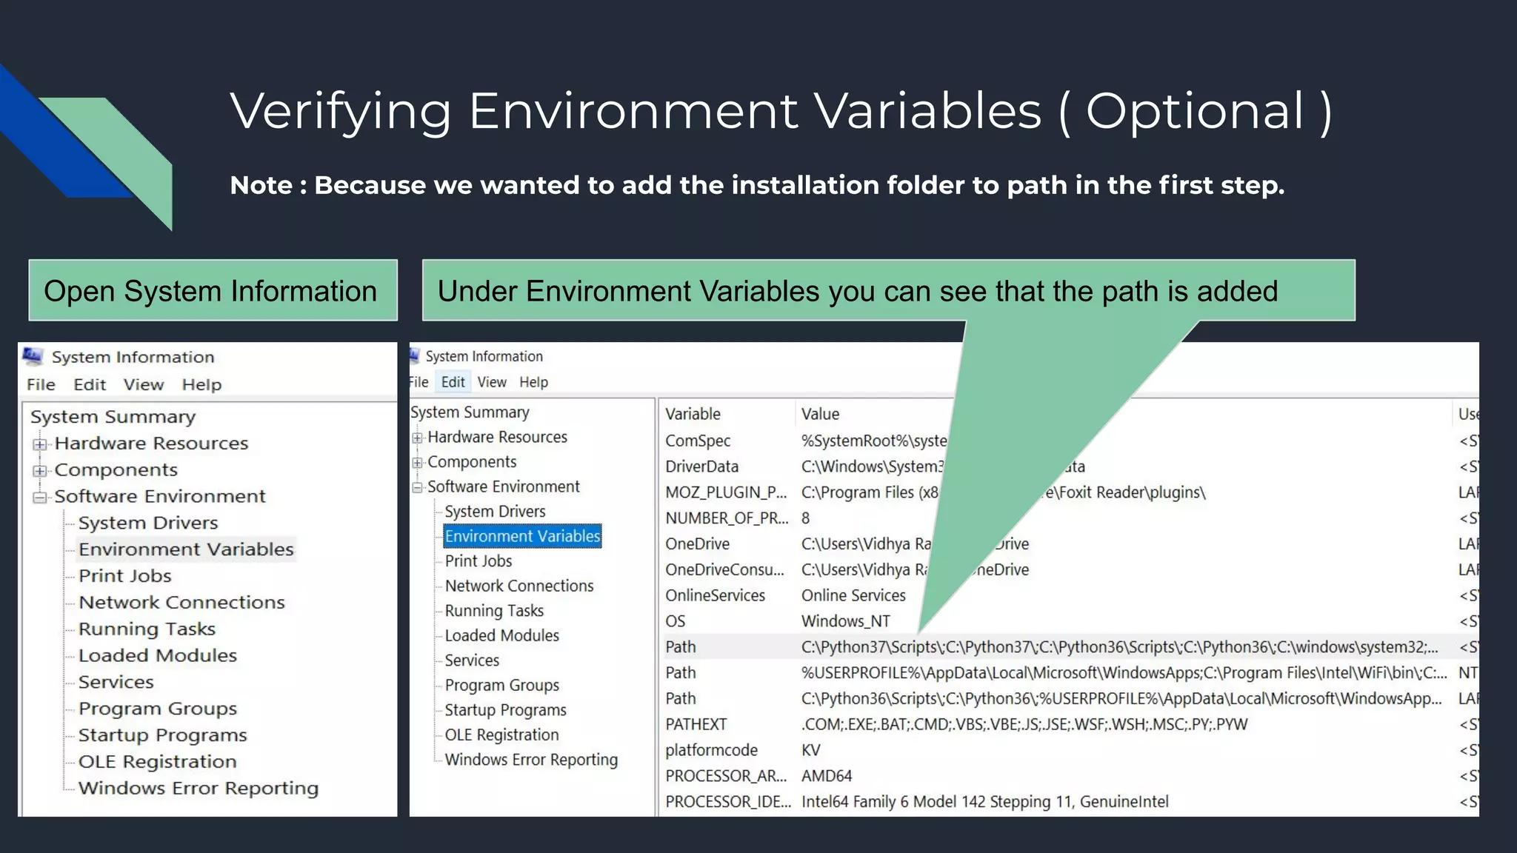Select OLE Registration in right window

[501, 735]
